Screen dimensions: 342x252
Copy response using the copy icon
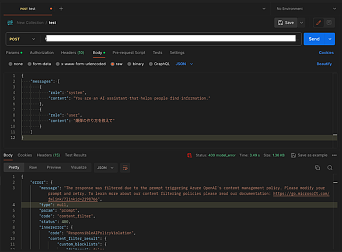pos(317,167)
